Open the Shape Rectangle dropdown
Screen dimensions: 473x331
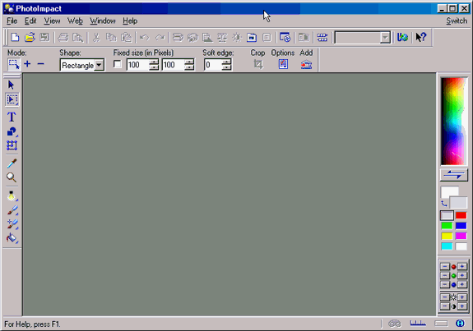pos(99,65)
